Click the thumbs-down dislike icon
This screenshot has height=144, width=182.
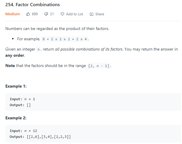click(46, 14)
